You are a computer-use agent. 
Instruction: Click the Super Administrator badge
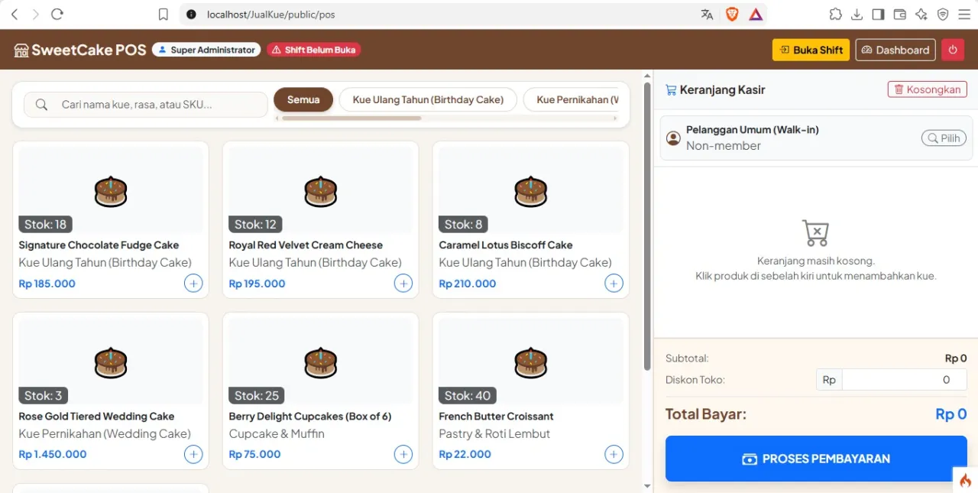click(x=206, y=50)
